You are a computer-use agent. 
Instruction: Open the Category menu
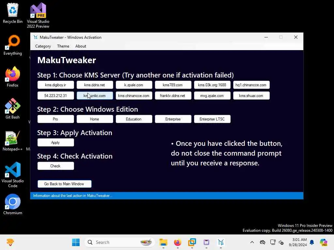pyautogui.click(x=43, y=46)
